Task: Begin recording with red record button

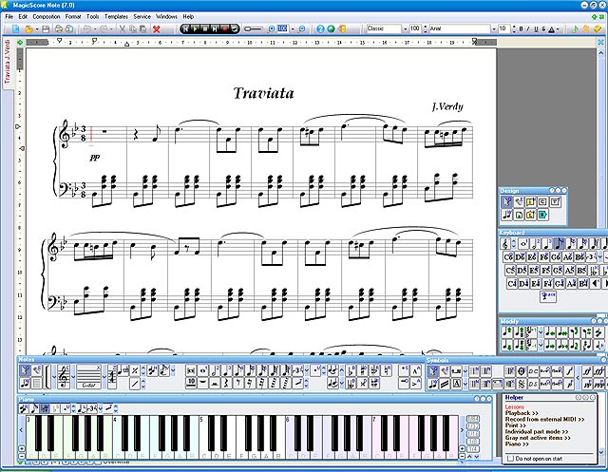Action: (x=224, y=28)
